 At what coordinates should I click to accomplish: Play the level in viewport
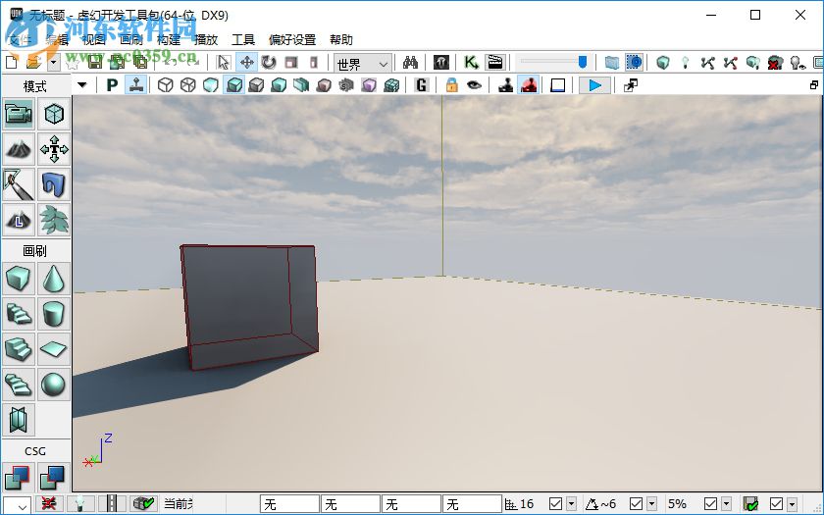pyautogui.click(x=593, y=85)
